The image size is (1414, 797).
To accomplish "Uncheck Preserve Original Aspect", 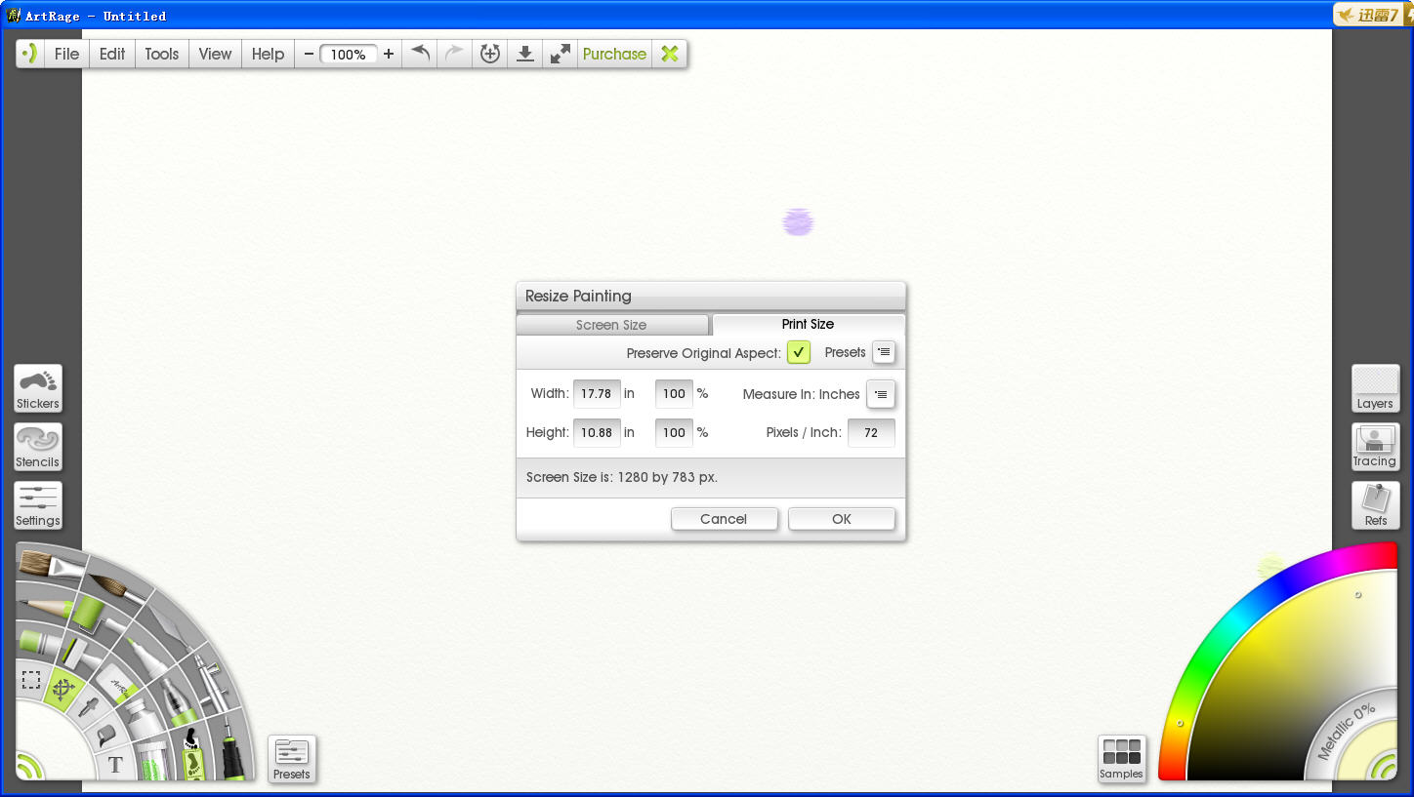I will [x=799, y=352].
